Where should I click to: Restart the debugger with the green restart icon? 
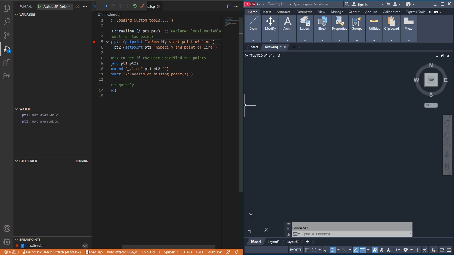coord(135,6)
